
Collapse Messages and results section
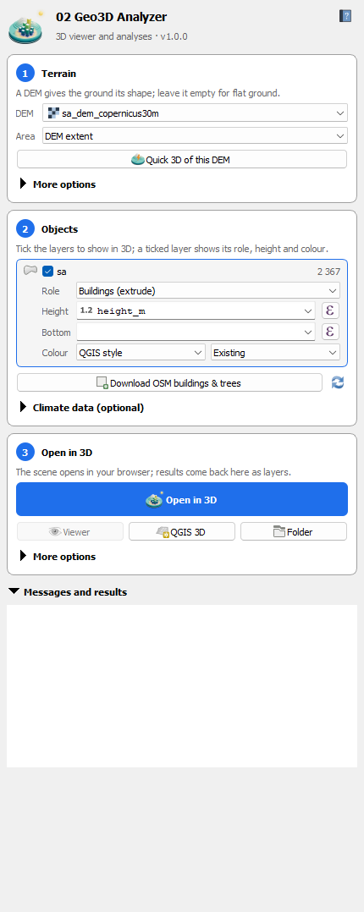click(x=68, y=592)
